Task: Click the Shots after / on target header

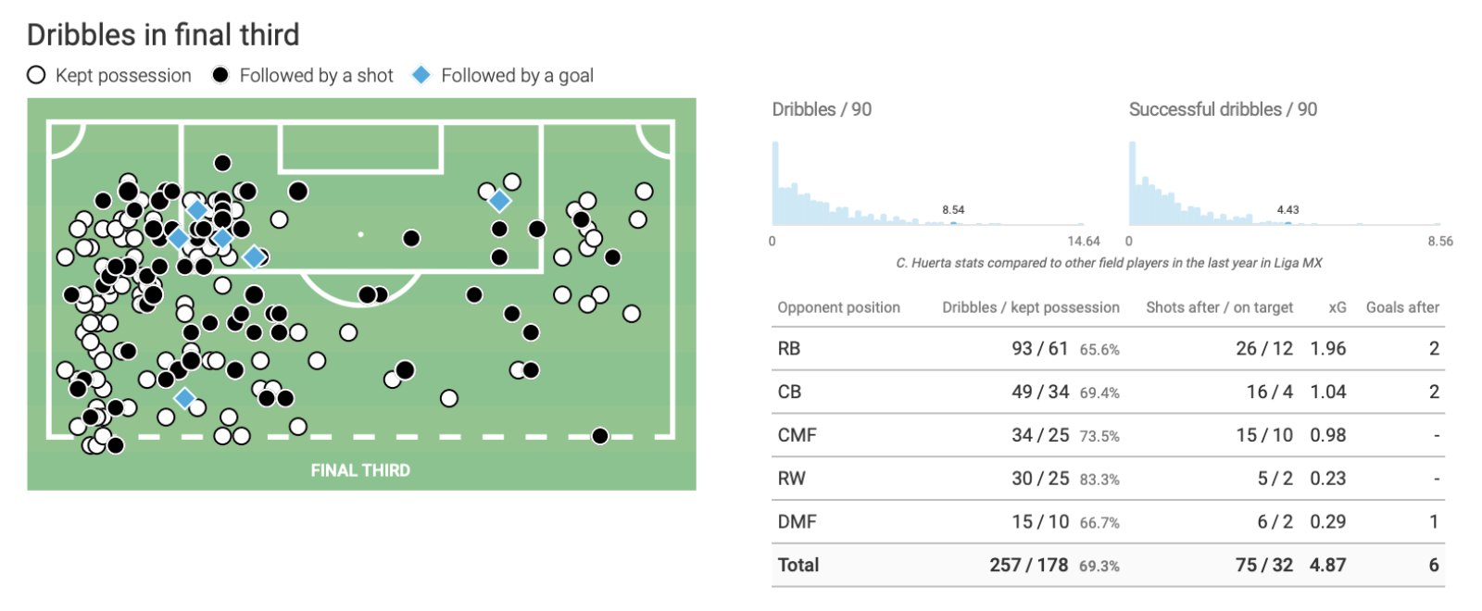Action: coord(1219,307)
